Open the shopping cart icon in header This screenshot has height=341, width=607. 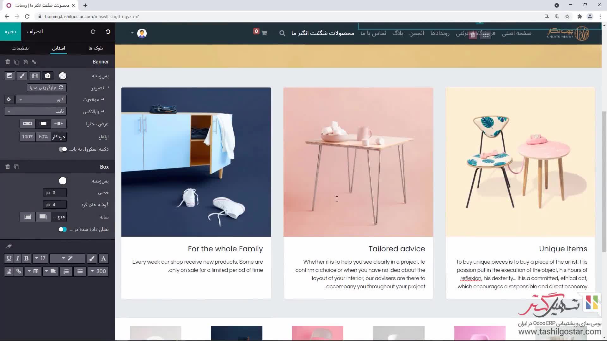pos(264,33)
